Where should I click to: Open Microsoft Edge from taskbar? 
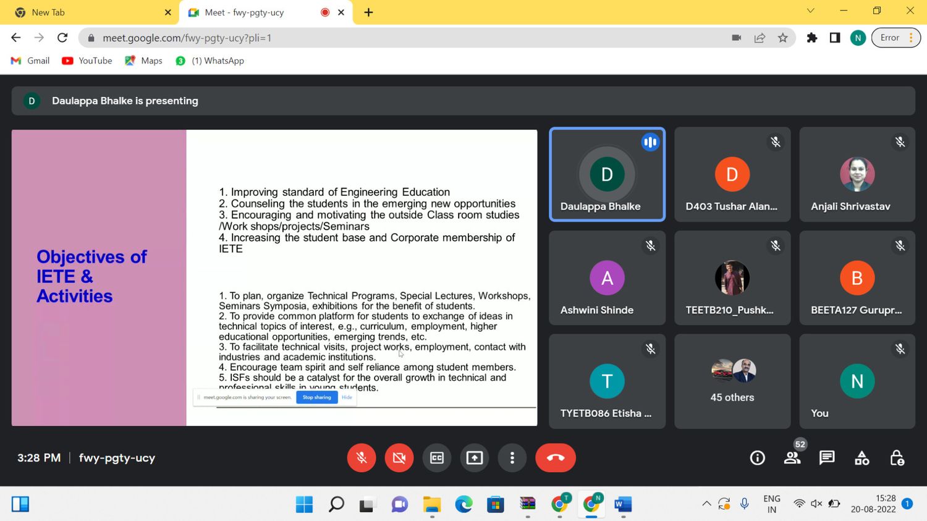pyautogui.click(x=463, y=504)
